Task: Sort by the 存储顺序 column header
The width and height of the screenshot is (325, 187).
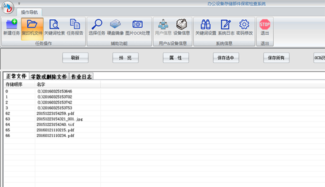Action: coord(19,84)
